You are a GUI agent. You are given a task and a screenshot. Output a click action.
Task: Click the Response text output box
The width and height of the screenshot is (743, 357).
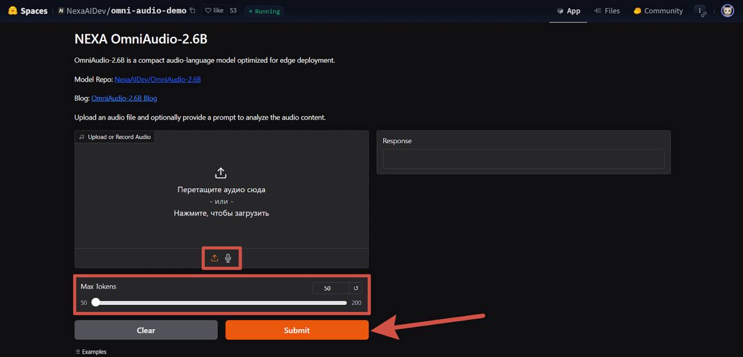point(524,159)
